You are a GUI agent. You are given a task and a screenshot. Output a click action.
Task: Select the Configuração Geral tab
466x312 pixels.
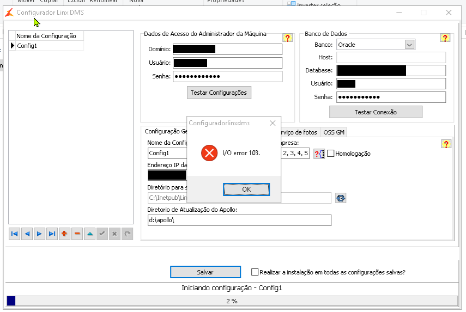(x=166, y=131)
